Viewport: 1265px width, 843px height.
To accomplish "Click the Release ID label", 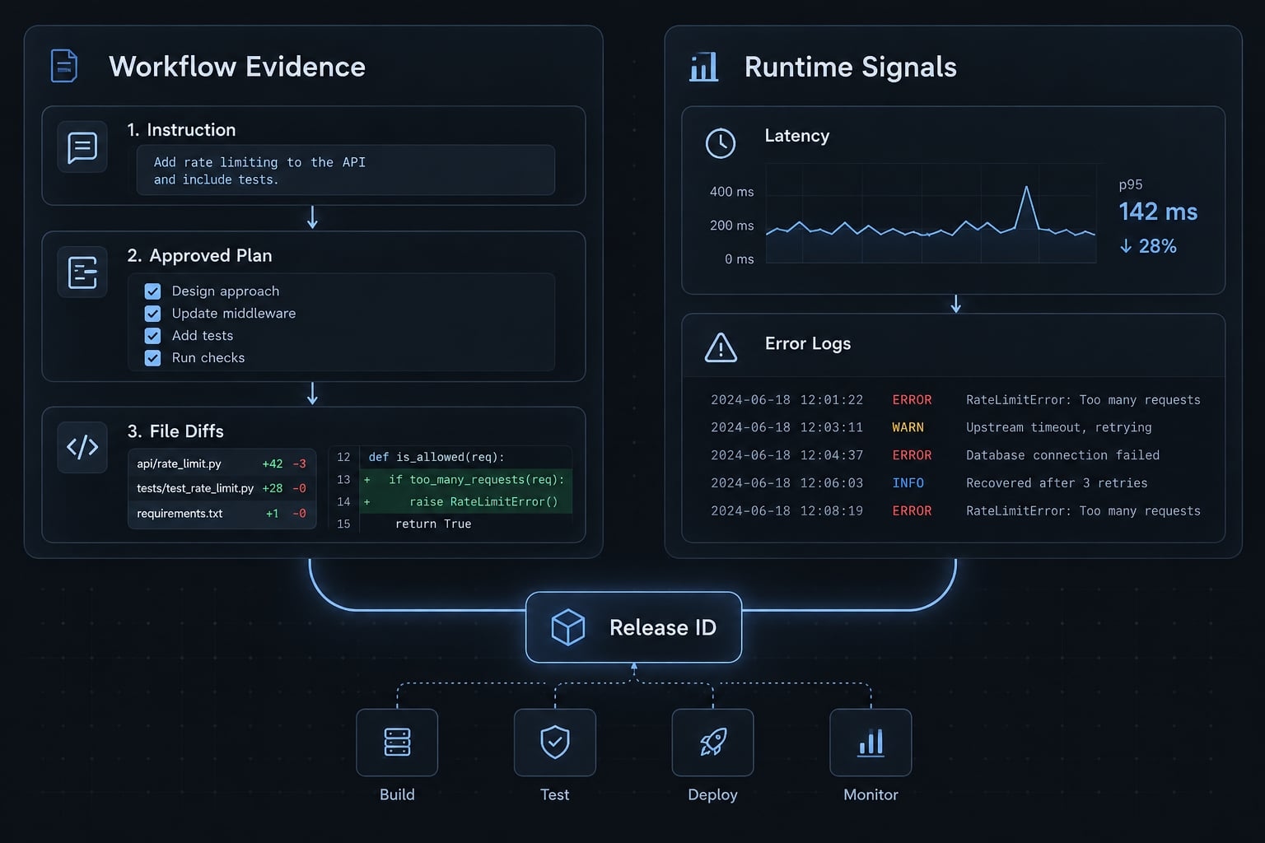I will 663,627.
